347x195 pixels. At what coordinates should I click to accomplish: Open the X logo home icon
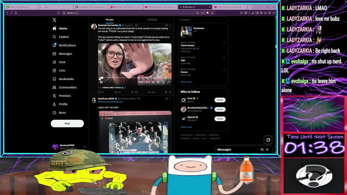(54, 20)
